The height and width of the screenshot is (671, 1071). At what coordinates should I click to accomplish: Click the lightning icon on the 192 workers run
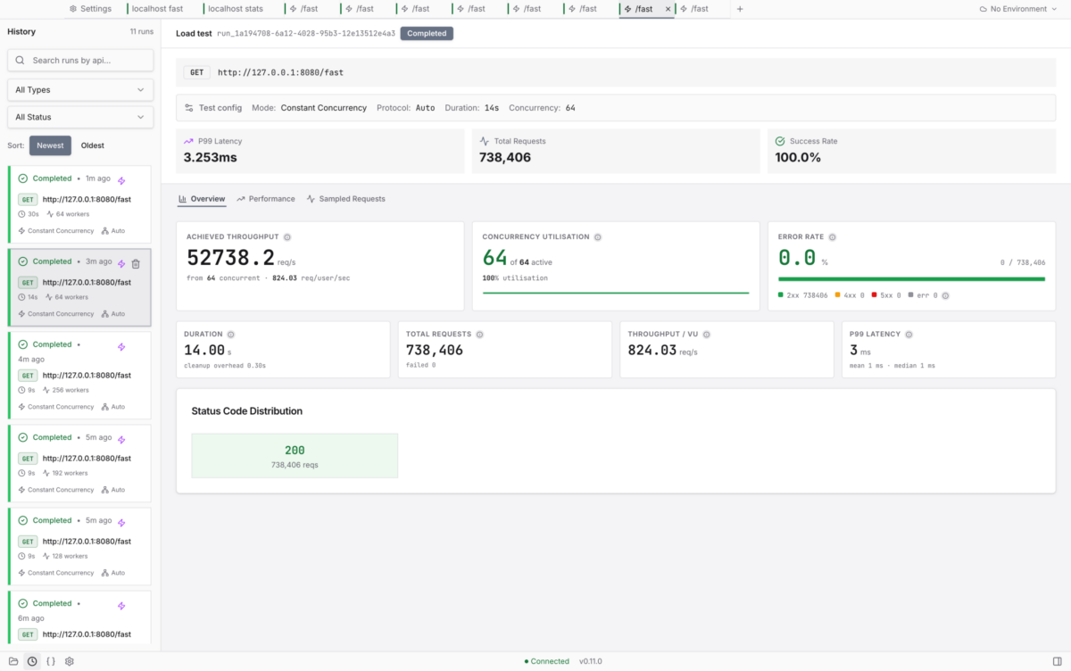click(x=121, y=439)
